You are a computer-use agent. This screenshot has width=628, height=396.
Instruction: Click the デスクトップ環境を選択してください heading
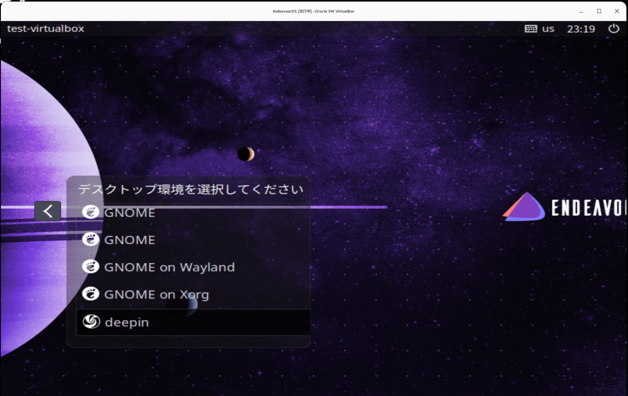pyautogui.click(x=191, y=189)
